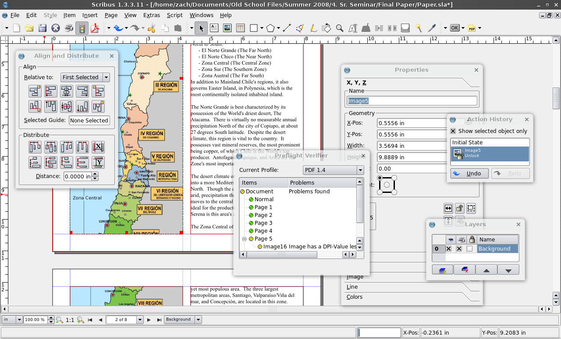Select the Measurements ruler tool
561x339 pixels.
click(x=405, y=28)
